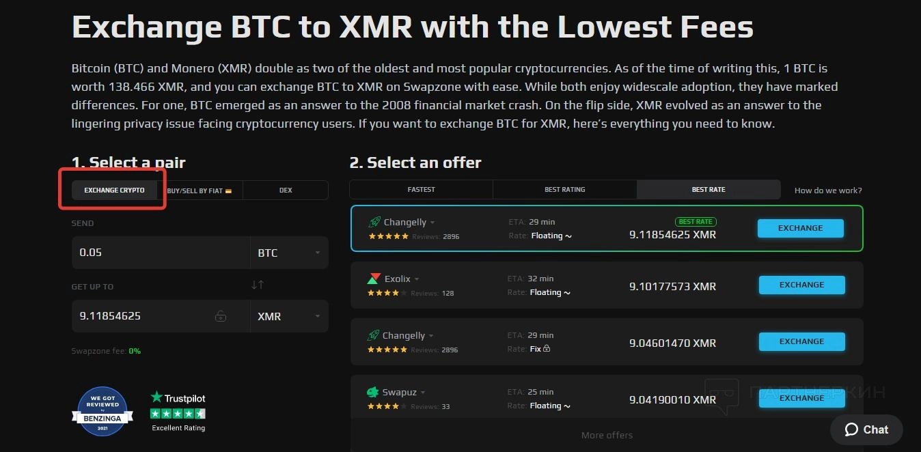This screenshot has width=921, height=452.
Task: Switch to the DEX tab
Action: coord(286,190)
